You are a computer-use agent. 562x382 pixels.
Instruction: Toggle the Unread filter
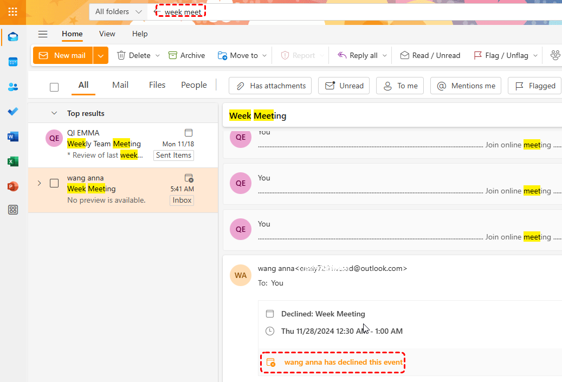(344, 86)
